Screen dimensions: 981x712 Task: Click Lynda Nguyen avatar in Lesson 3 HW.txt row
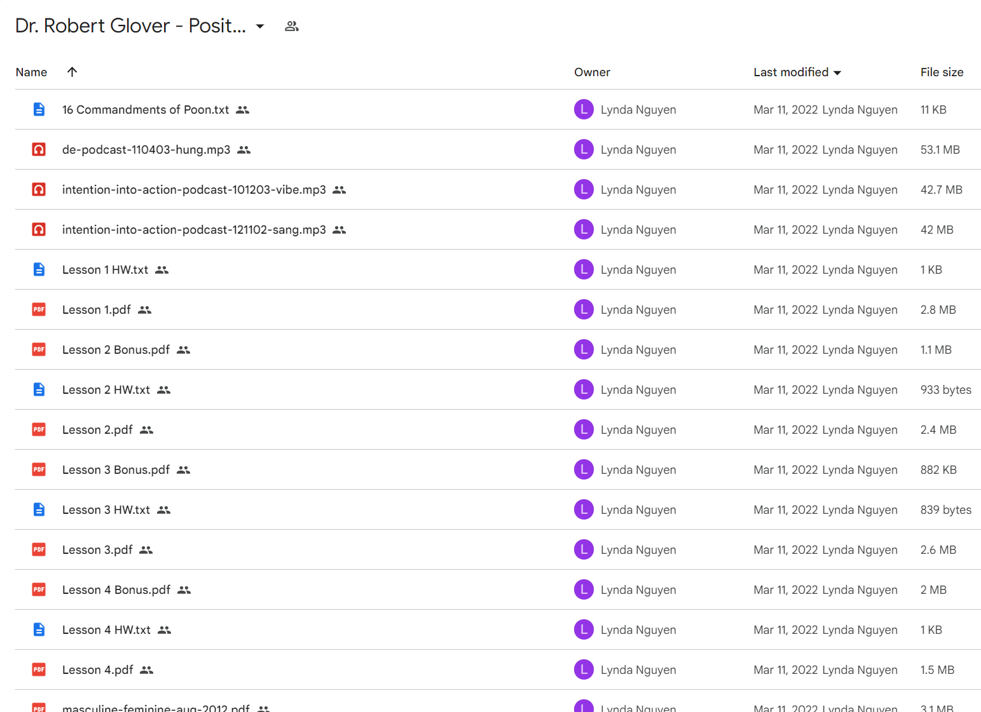[x=584, y=509]
